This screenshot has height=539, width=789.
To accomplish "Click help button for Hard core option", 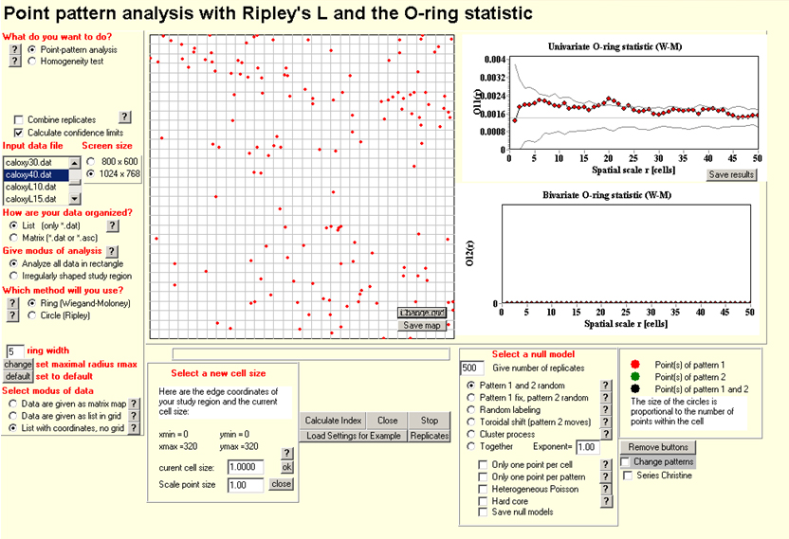I will (x=606, y=500).
